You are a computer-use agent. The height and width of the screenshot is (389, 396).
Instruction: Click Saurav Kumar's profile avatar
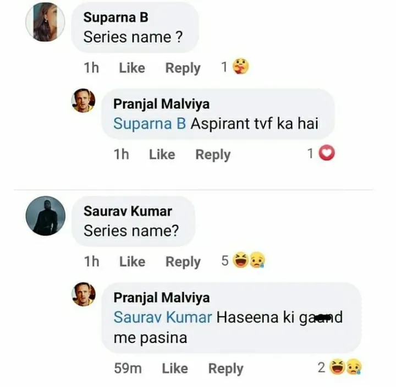pos(46,216)
